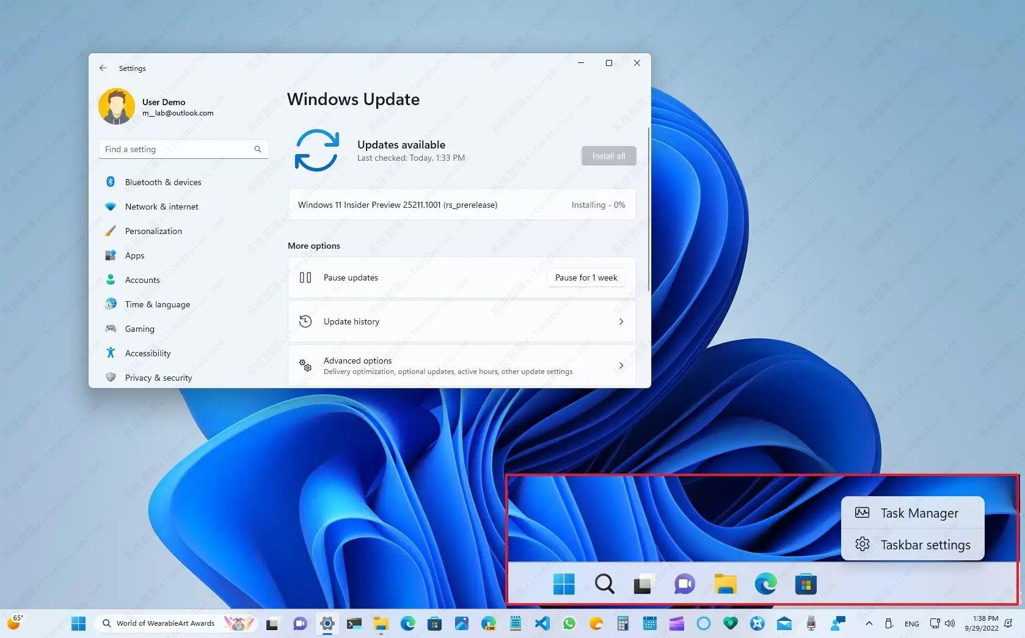The image size is (1025, 638).
Task: Click the Settings gear taskbar icon
Action: (327, 623)
